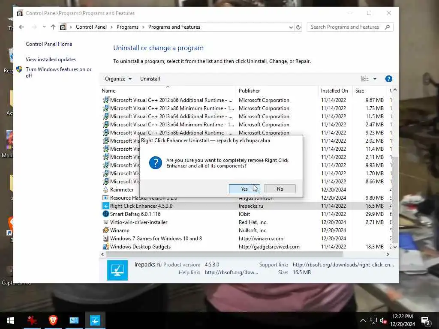Open the Brave browser taskbar icon
This screenshot has width=439, height=329.
point(53,320)
